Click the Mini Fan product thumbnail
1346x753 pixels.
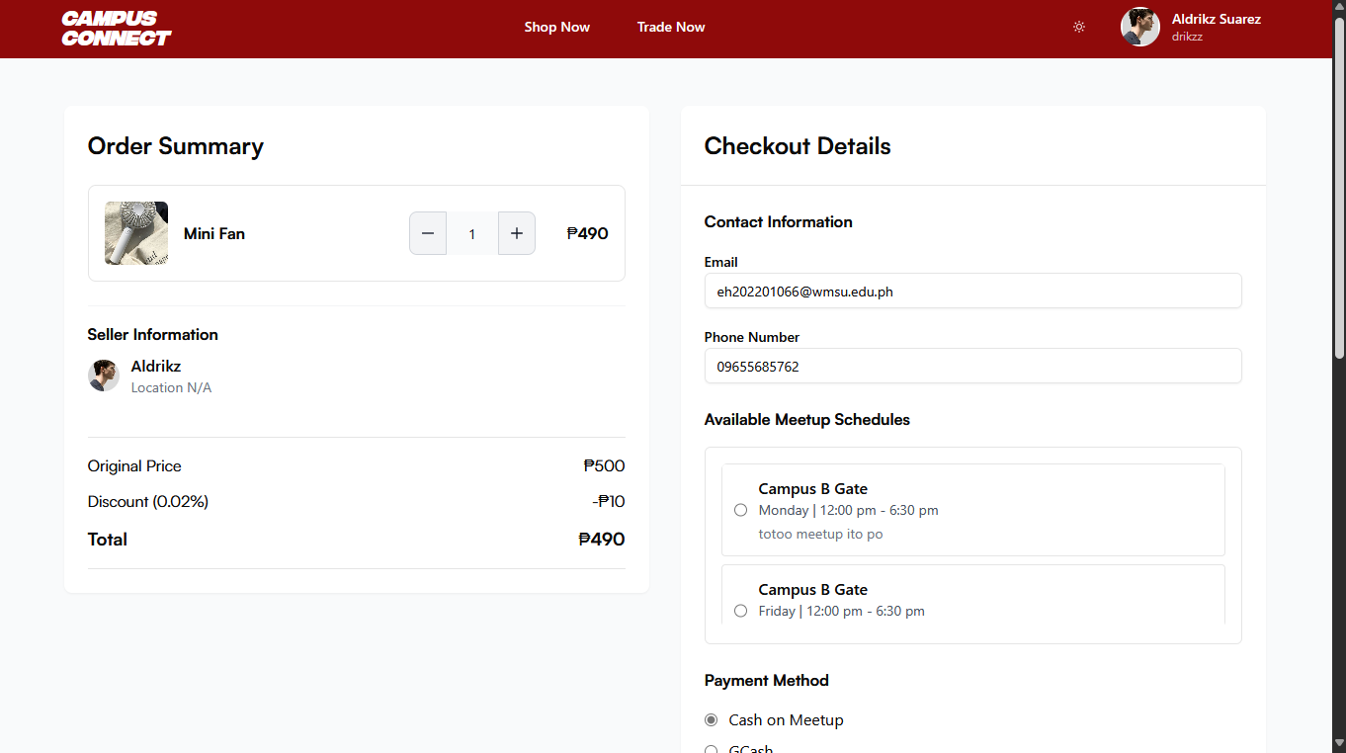136,233
